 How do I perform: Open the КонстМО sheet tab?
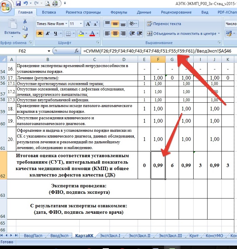click(x=214, y=236)
